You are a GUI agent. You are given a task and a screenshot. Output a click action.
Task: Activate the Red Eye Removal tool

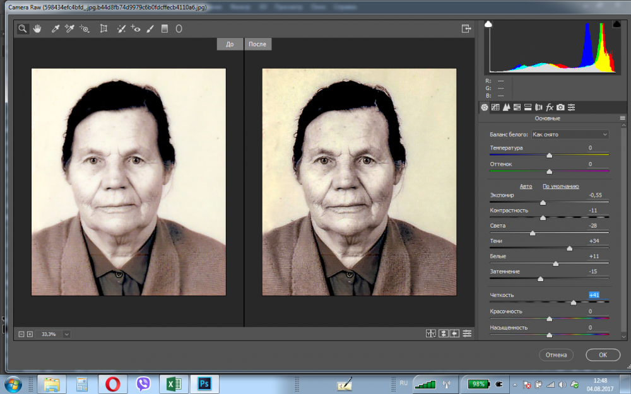point(135,28)
